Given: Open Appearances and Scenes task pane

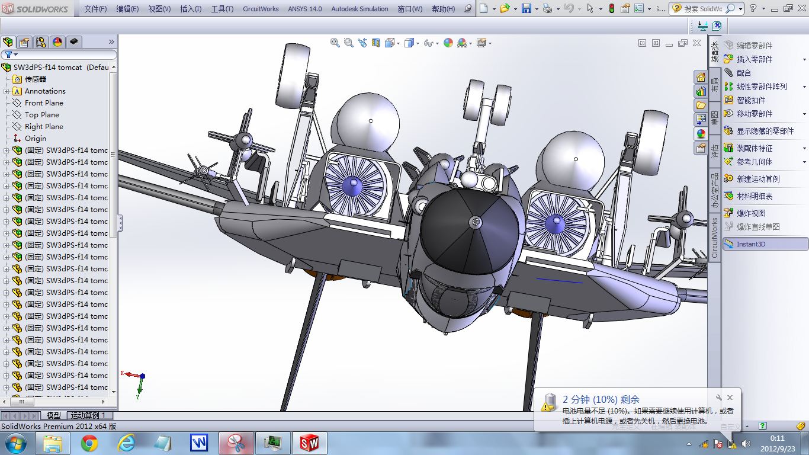Looking at the screenshot, I should (x=701, y=134).
